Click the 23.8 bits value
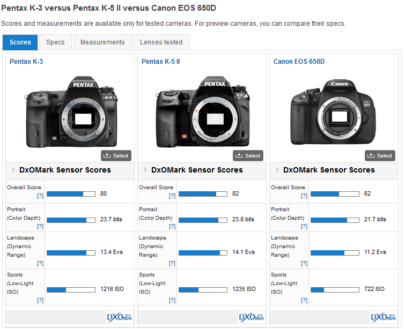405x329 pixels. [243, 219]
